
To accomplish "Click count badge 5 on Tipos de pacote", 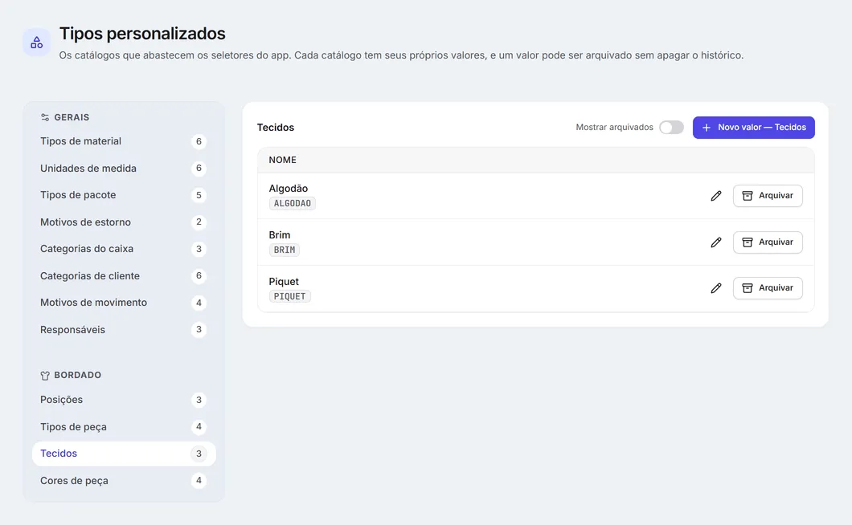I will 199,195.
